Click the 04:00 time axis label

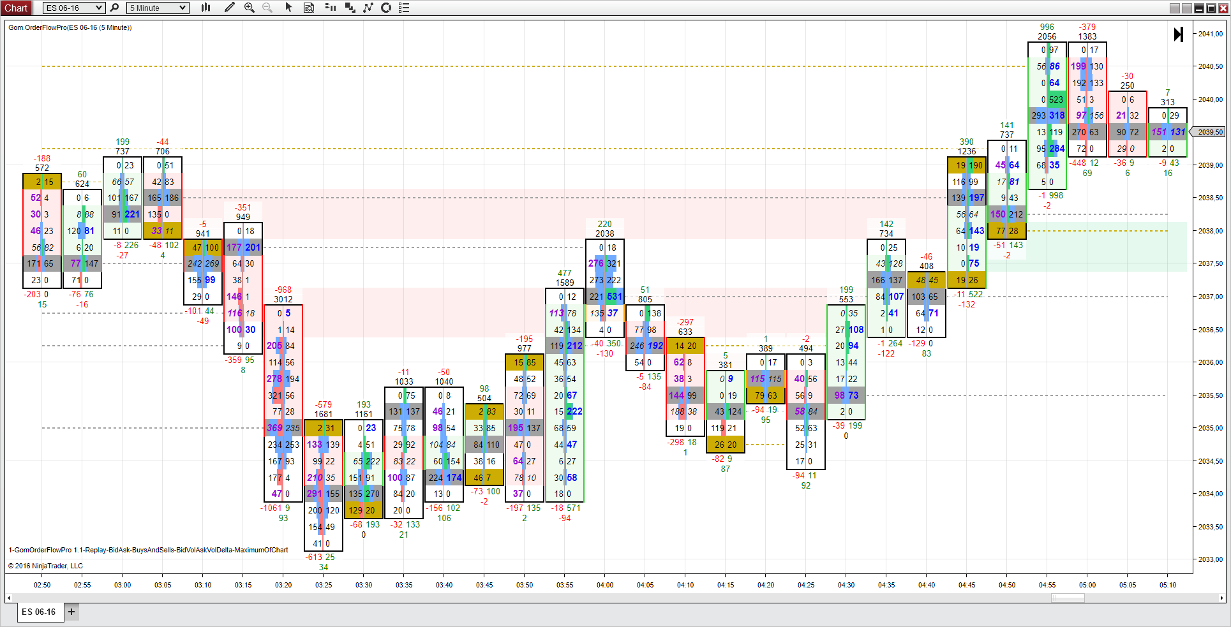point(605,585)
